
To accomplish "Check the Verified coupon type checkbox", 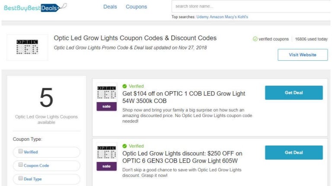I will point(20,152).
